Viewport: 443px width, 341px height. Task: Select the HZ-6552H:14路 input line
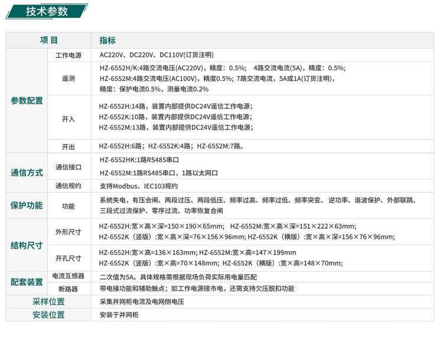coord(176,106)
